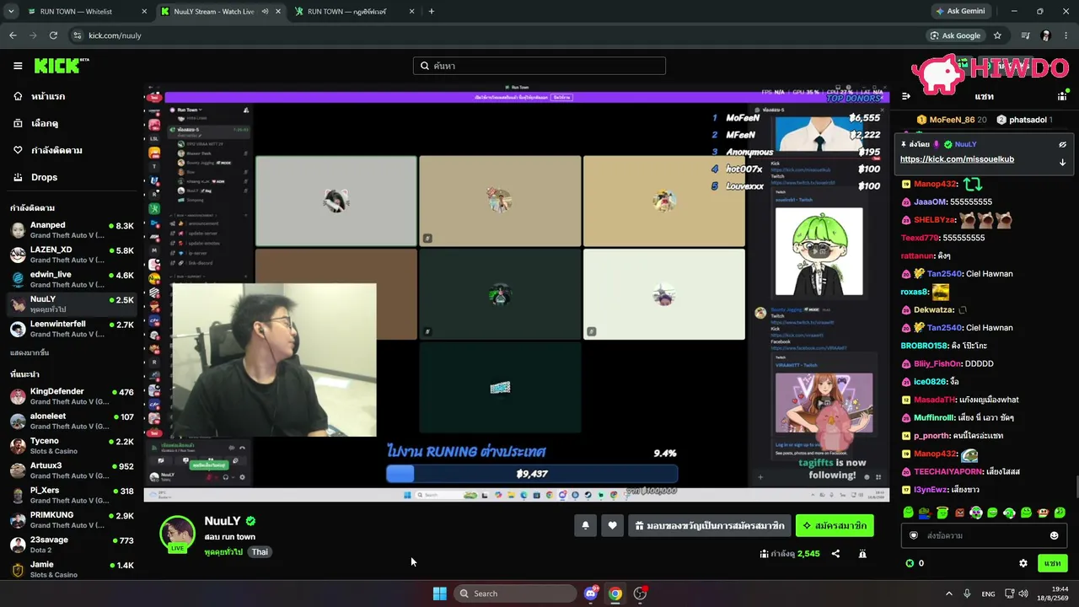
Task: Open Ananped channel in sidebar
Action: click(x=72, y=230)
